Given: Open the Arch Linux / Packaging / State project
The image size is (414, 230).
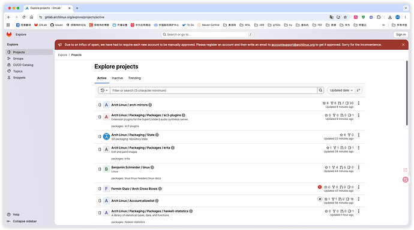Looking at the screenshot, I should click(x=133, y=135).
